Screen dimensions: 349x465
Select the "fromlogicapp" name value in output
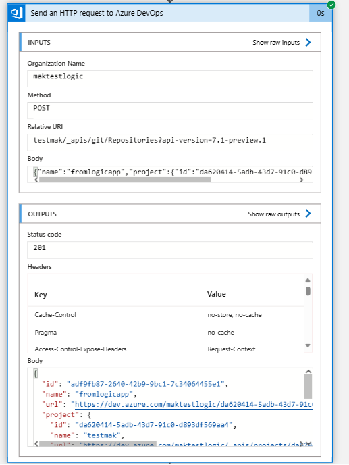[104, 395]
